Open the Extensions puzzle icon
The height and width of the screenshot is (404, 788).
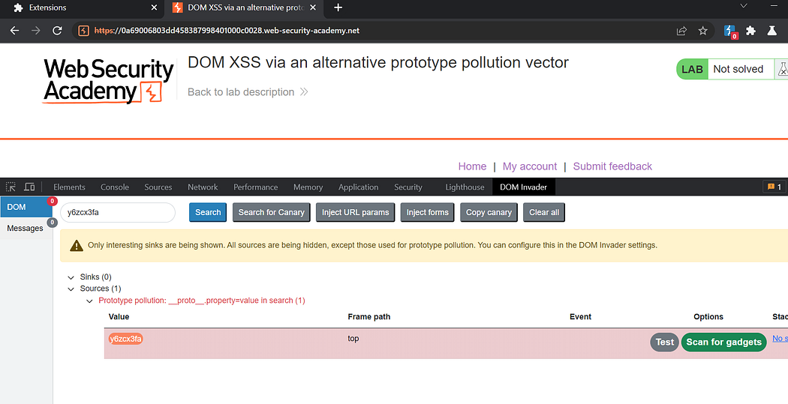tap(750, 31)
